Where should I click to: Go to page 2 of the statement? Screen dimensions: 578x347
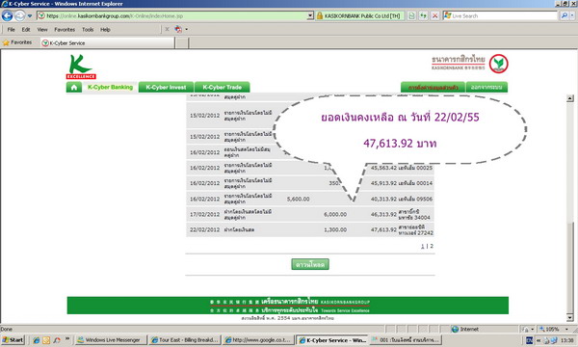tap(432, 246)
